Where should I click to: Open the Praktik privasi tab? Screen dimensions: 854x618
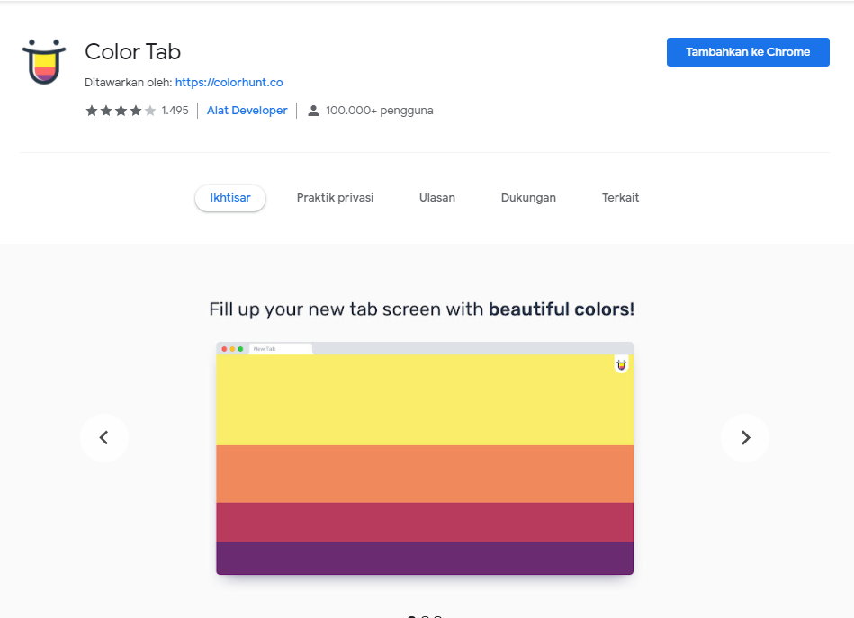[x=335, y=197]
